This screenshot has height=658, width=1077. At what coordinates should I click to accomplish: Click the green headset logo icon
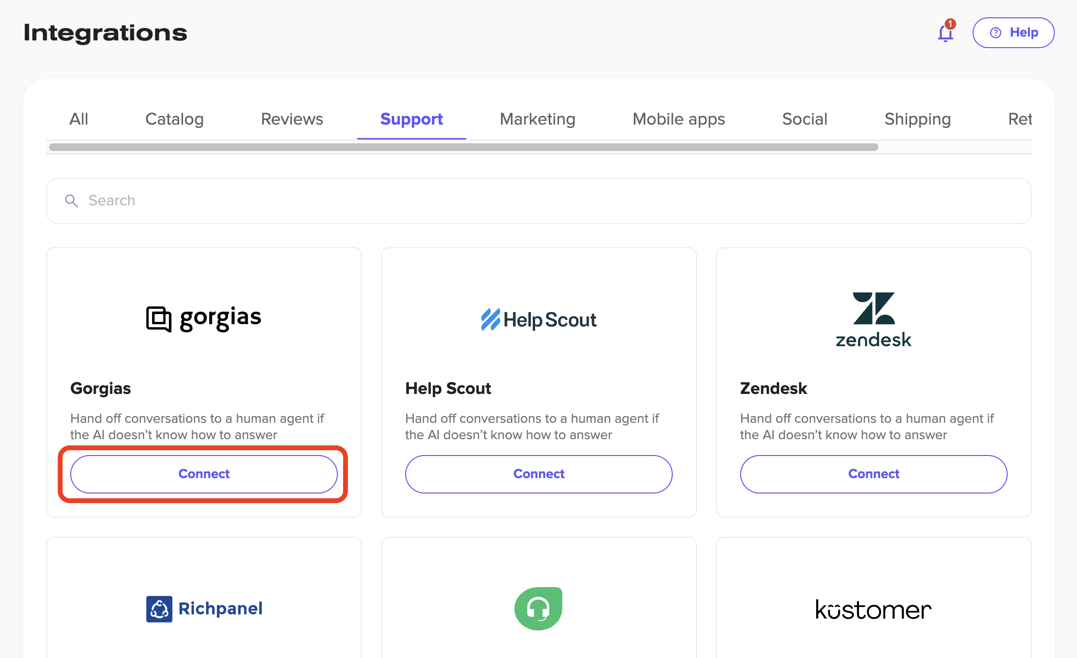tap(538, 608)
